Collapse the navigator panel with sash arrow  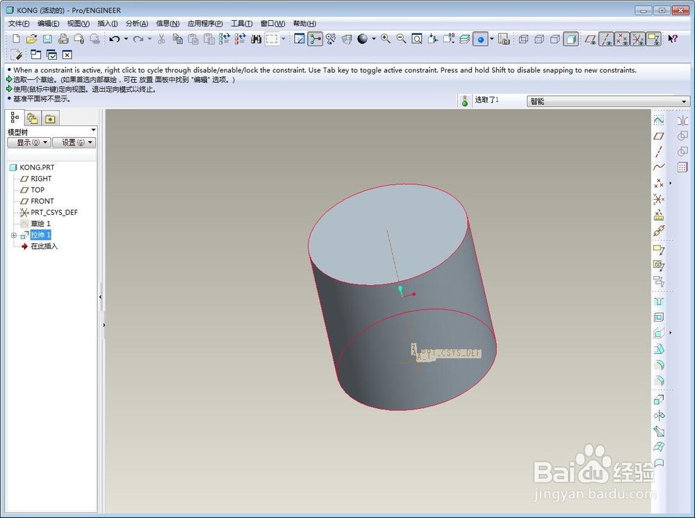pyautogui.click(x=101, y=297)
